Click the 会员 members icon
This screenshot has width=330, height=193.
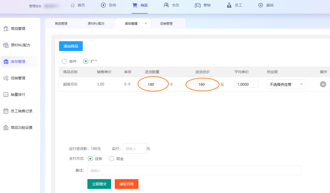pos(166,5)
